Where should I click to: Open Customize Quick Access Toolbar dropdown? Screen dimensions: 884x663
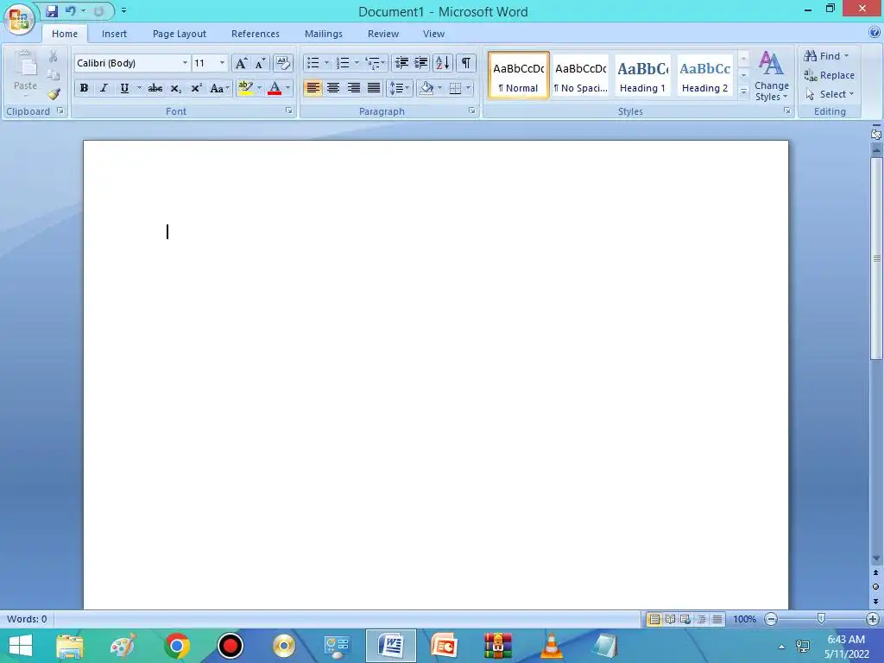(124, 10)
